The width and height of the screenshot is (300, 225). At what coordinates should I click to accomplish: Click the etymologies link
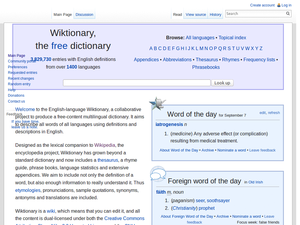pos(28,190)
